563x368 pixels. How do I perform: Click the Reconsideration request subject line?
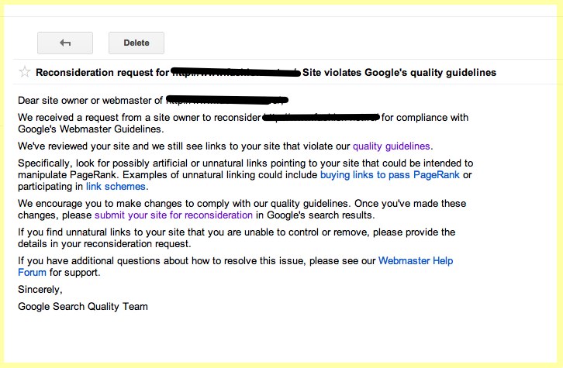pos(102,73)
